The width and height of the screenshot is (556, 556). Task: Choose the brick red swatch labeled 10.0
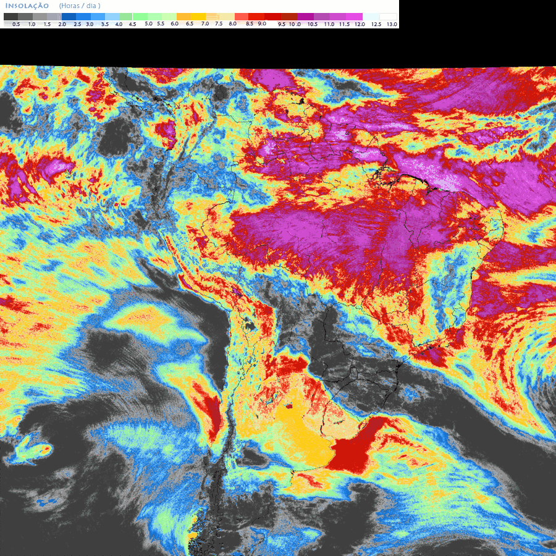(289, 17)
